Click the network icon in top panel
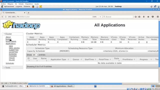 click(x=155, y=6)
